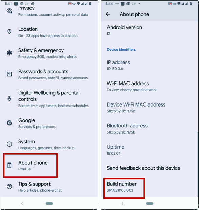
Task: Tap the back arrow next to About phone
Action: [108, 14]
